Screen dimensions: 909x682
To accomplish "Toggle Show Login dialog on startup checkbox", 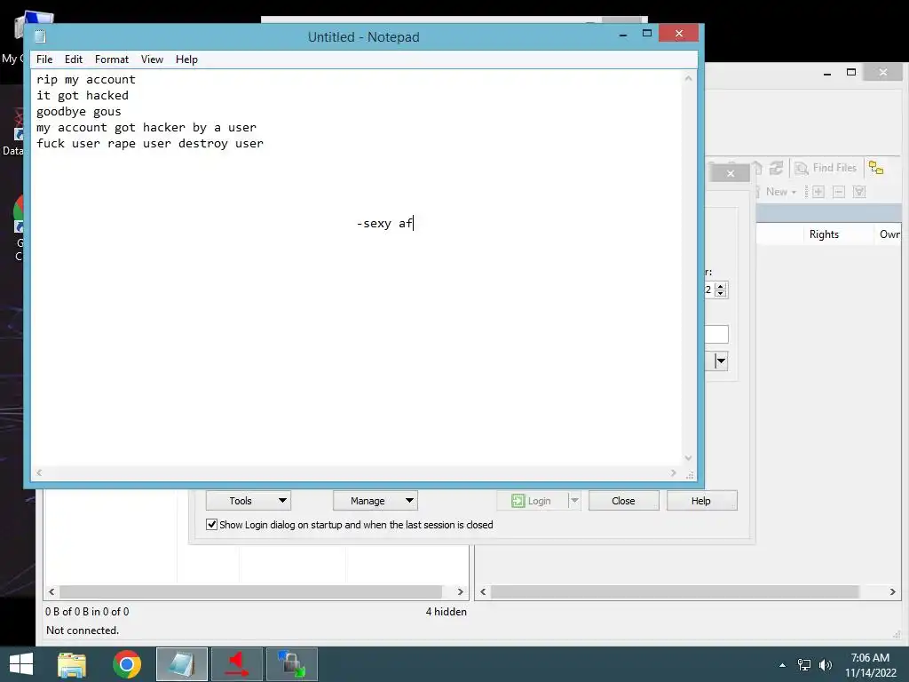I will [x=211, y=524].
